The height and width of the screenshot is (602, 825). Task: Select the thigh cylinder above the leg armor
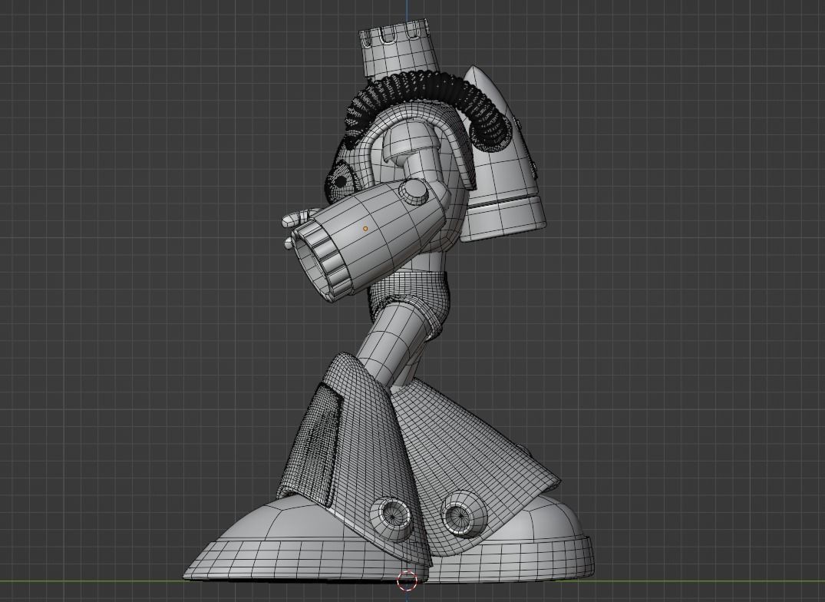click(x=394, y=342)
